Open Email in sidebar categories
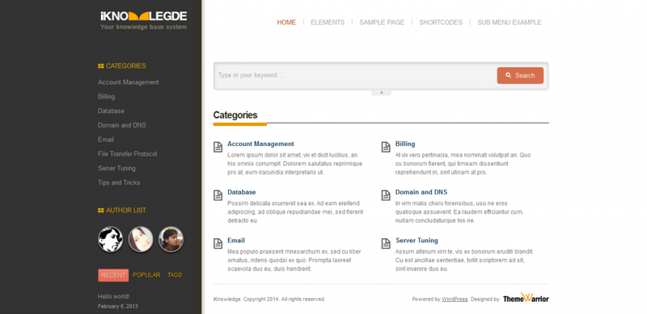647x314 pixels. pos(106,140)
